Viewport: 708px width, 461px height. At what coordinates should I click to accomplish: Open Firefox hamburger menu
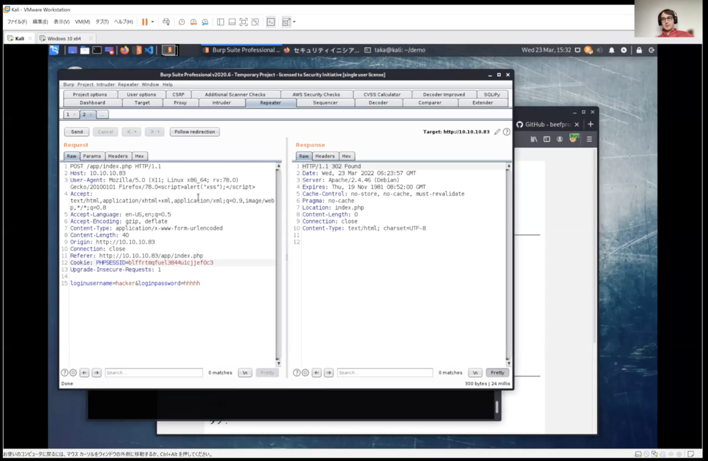(x=589, y=139)
